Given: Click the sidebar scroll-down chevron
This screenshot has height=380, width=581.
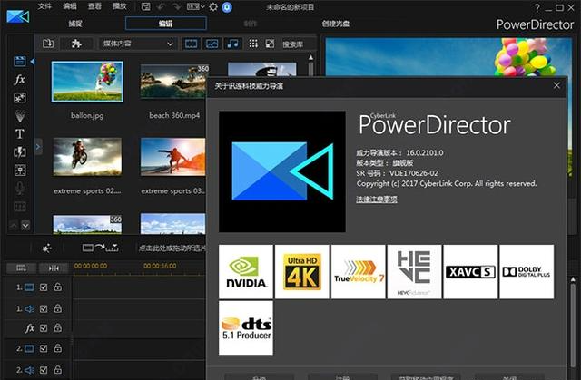Looking at the screenshot, I should click(25, 225).
